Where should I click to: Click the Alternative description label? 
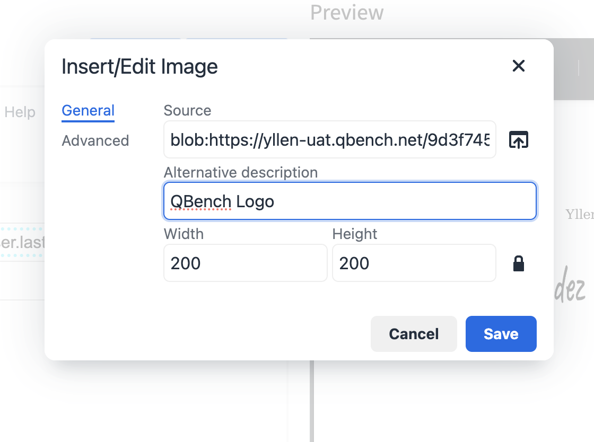241,172
